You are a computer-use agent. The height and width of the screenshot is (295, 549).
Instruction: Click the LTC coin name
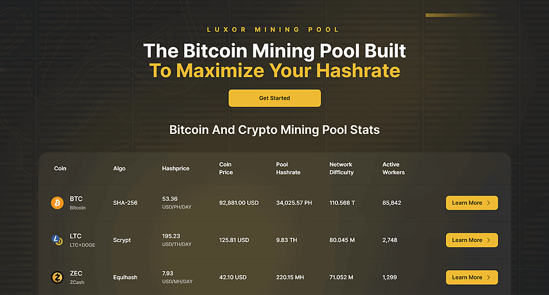75,236
